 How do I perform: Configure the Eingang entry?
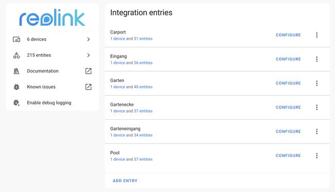288,59
